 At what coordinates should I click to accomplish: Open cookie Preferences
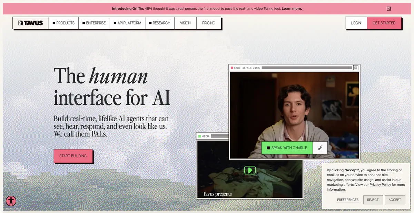coord(348,200)
